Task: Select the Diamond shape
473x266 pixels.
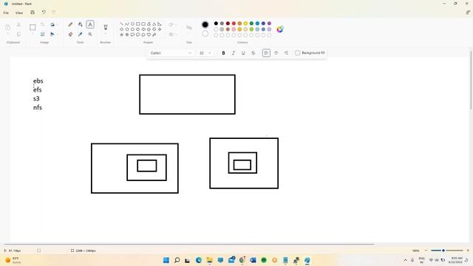Action: pyautogui.click(x=121, y=30)
